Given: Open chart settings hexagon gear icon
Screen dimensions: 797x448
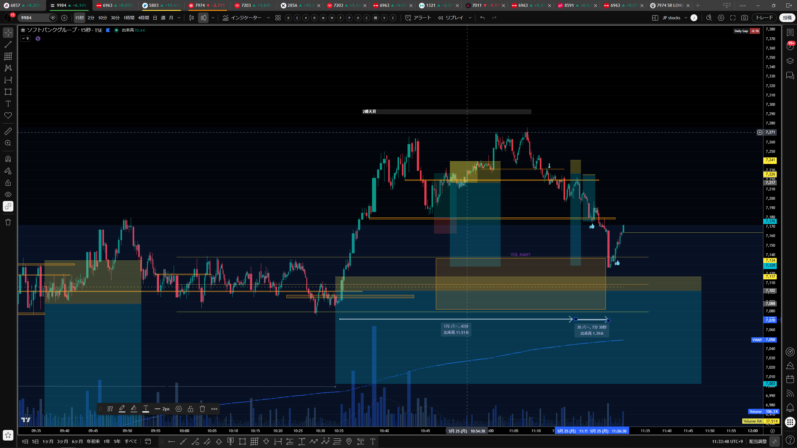Looking at the screenshot, I should (721, 18).
